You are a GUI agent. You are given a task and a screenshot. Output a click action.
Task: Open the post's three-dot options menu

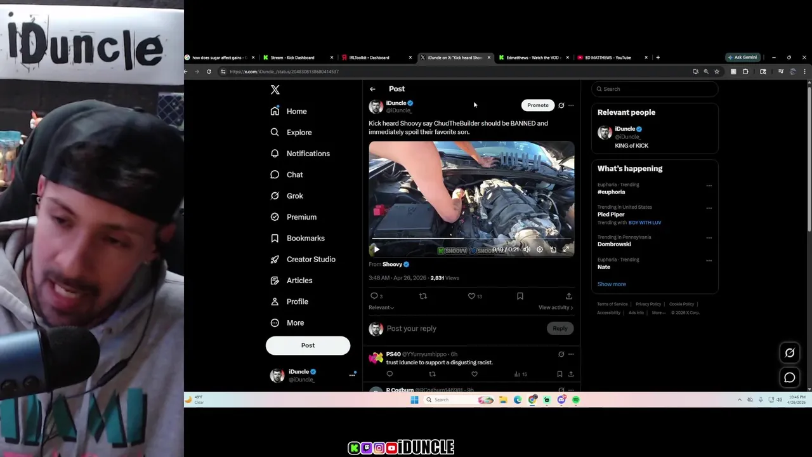tap(571, 105)
